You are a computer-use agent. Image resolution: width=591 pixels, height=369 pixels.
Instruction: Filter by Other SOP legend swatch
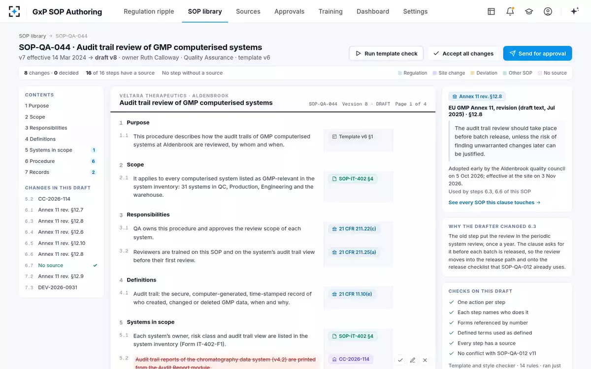coord(518,73)
